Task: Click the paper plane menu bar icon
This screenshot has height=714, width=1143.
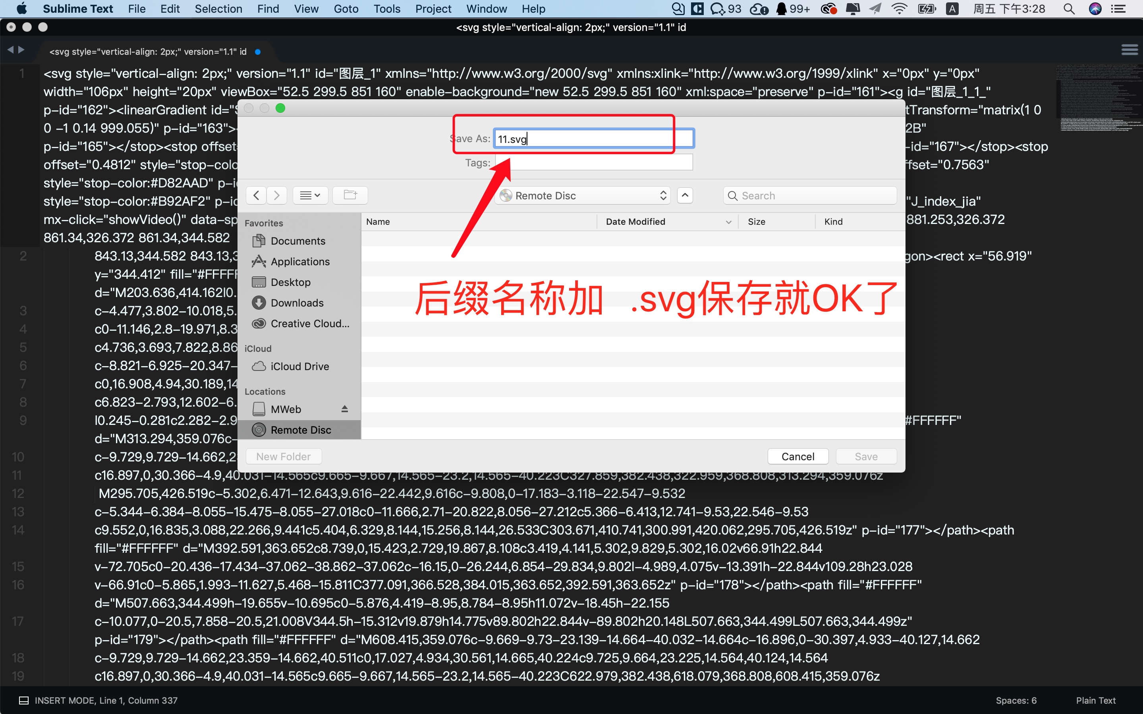Action: point(875,9)
